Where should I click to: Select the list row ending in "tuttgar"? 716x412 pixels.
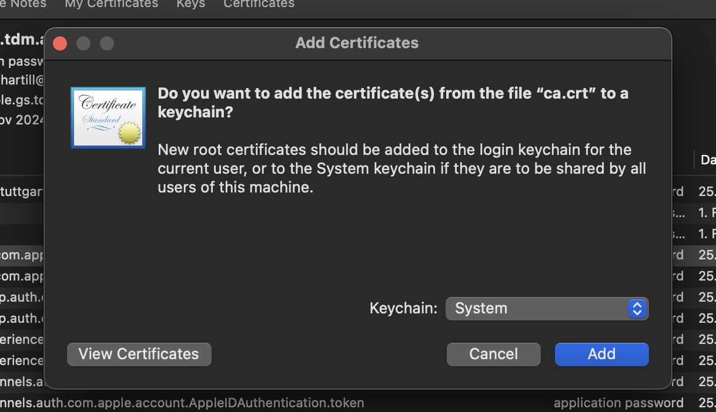point(22,191)
